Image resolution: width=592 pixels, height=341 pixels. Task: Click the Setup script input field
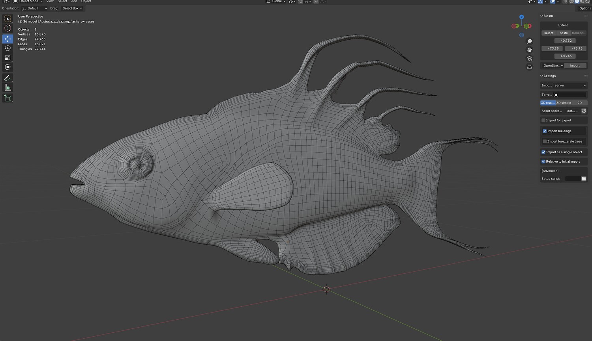pyautogui.click(x=572, y=179)
